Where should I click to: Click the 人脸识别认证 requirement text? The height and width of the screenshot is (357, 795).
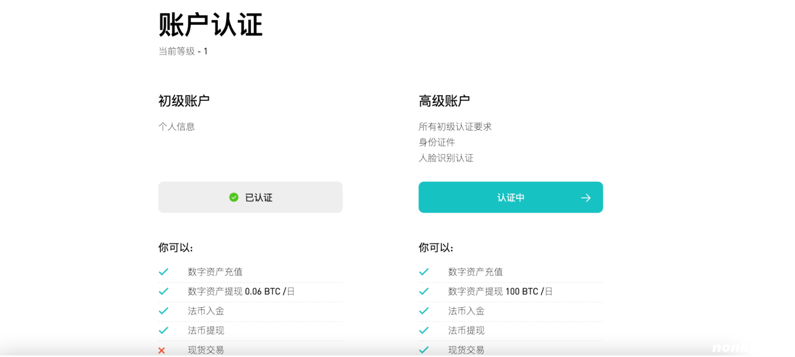pos(446,158)
